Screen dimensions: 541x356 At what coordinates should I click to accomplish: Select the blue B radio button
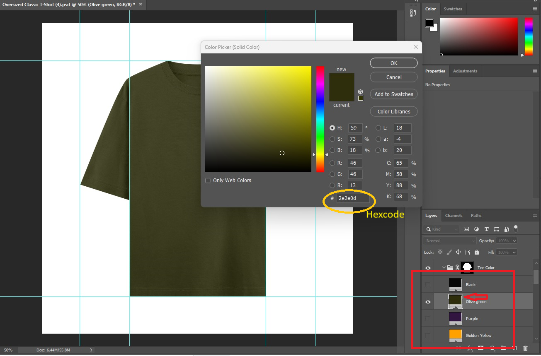point(332,185)
